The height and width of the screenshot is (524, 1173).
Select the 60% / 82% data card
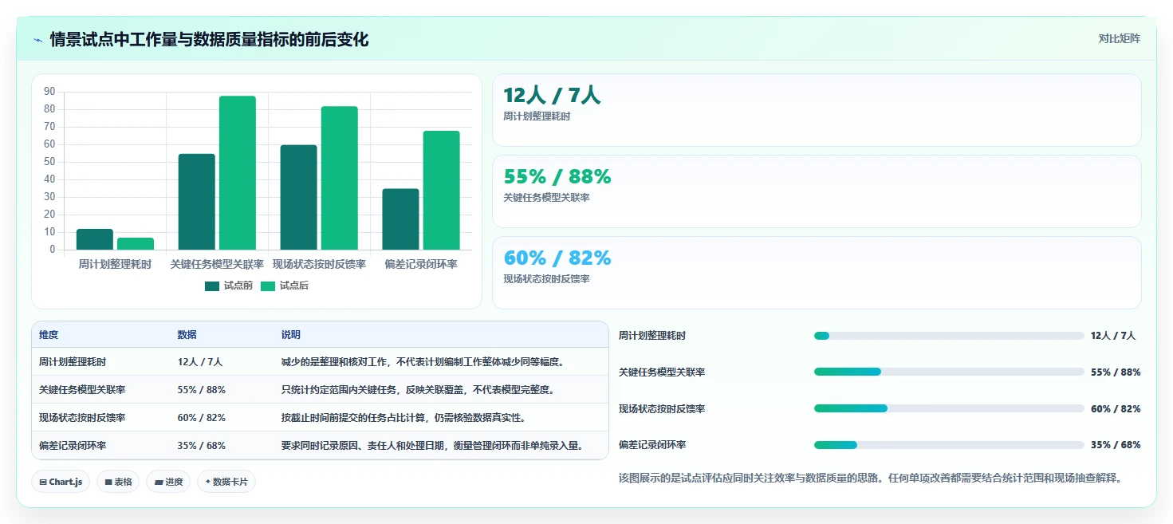[x=817, y=273]
